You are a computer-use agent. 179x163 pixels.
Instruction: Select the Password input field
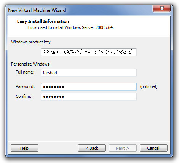tap(89, 87)
